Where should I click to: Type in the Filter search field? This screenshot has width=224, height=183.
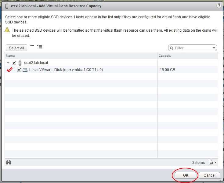(x=193, y=48)
